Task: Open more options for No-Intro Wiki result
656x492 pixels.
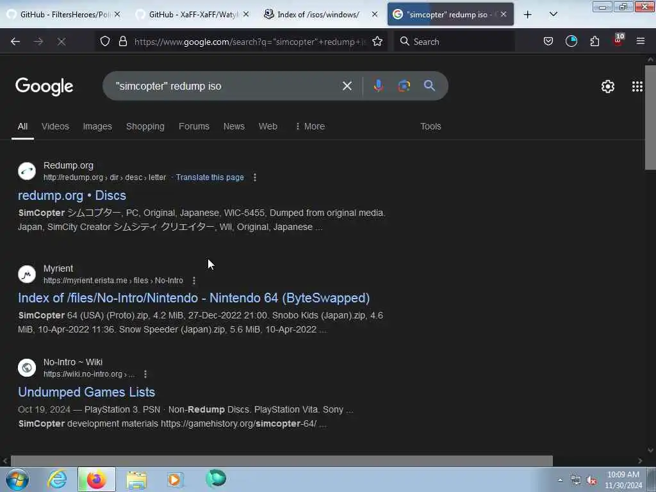Action: [145, 374]
